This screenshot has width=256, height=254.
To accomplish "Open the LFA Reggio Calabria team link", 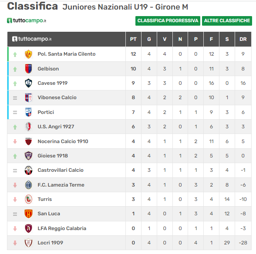I will [62, 228].
